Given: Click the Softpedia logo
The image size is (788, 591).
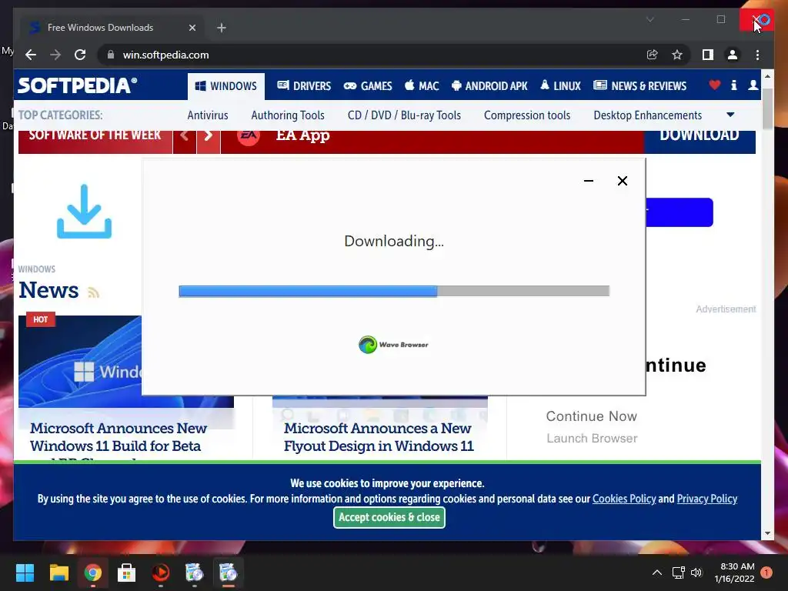Looking at the screenshot, I should (x=78, y=85).
